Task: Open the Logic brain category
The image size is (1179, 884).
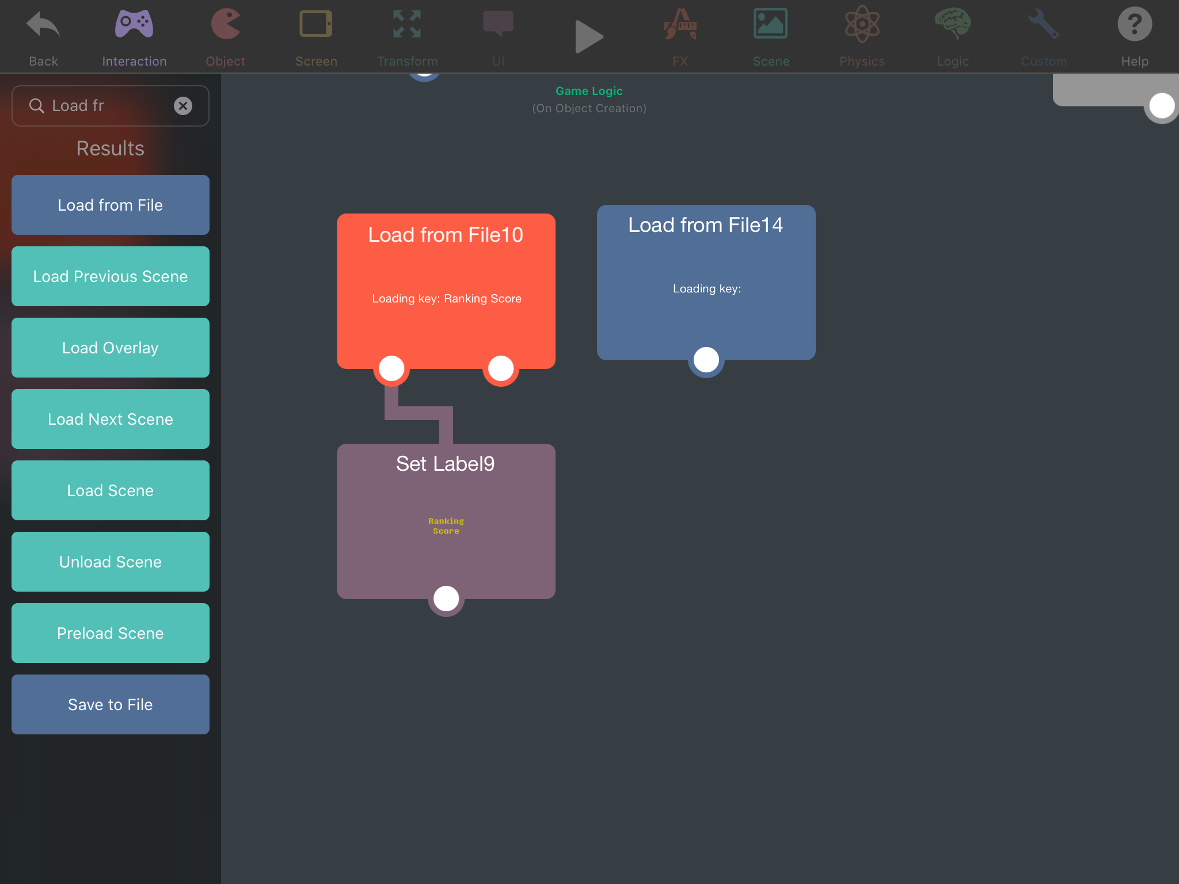Action: (953, 26)
